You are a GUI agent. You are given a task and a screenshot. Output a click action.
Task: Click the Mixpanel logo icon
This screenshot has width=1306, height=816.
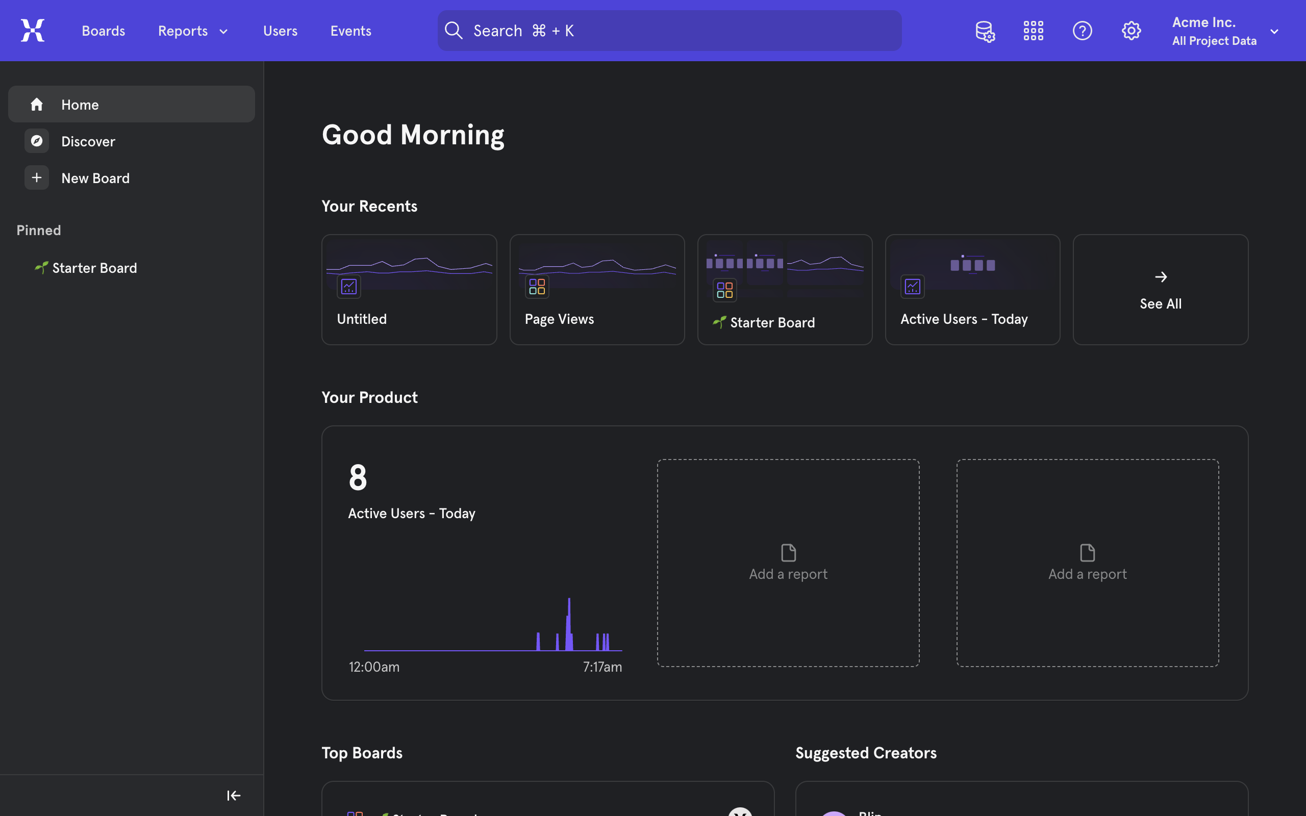click(x=32, y=30)
